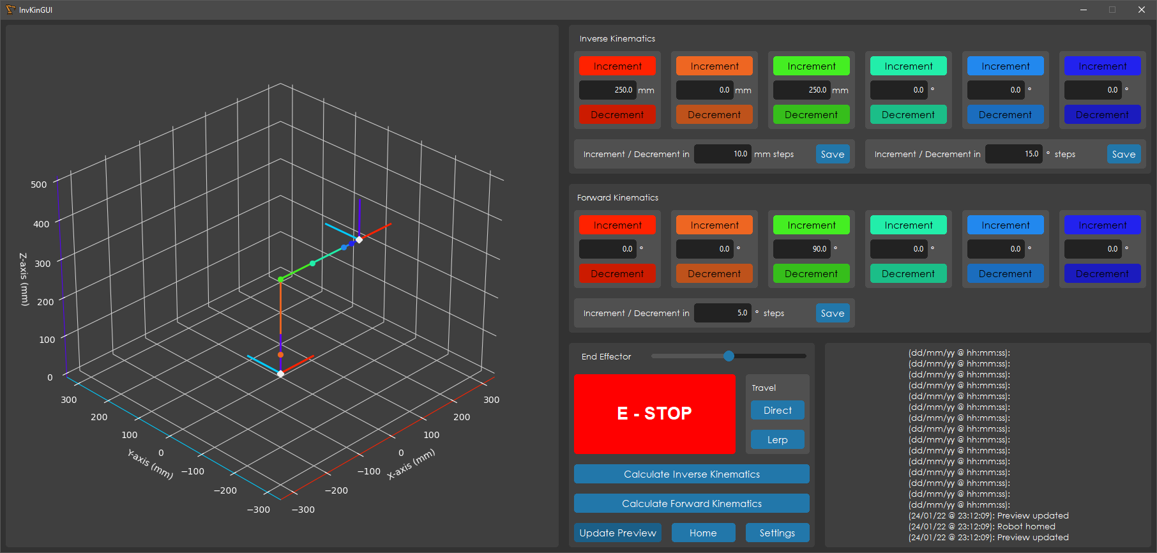Click the 10.0 mm steps input field
Image resolution: width=1157 pixels, height=553 pixels.
pos(722,154)
